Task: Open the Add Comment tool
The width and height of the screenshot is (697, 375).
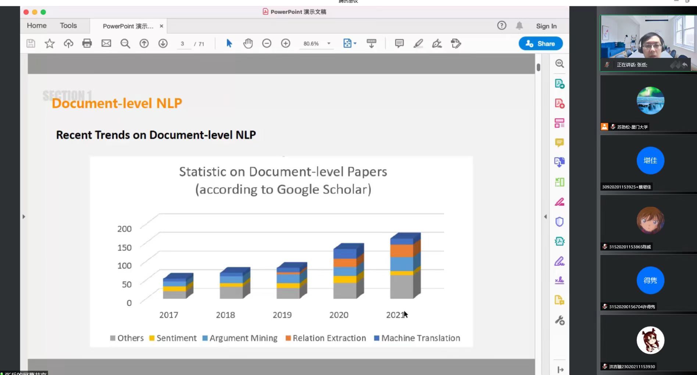Action: pyautogui.click(x=399, y=44)
